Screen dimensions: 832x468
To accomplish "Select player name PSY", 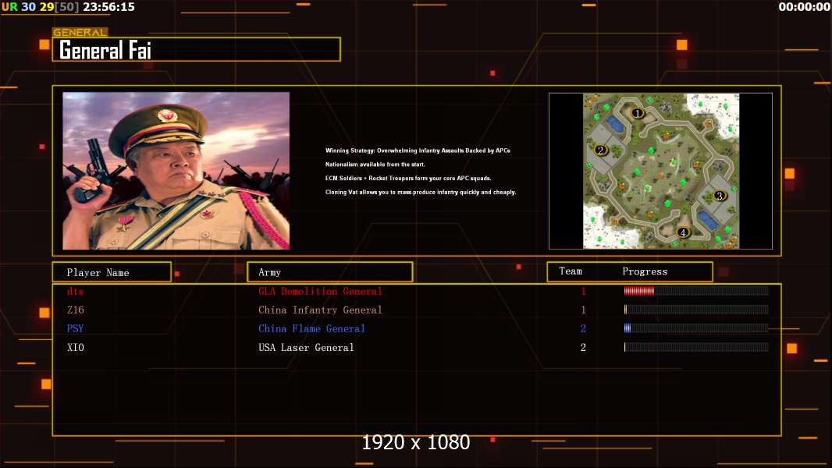I will (x=76, y=328).
